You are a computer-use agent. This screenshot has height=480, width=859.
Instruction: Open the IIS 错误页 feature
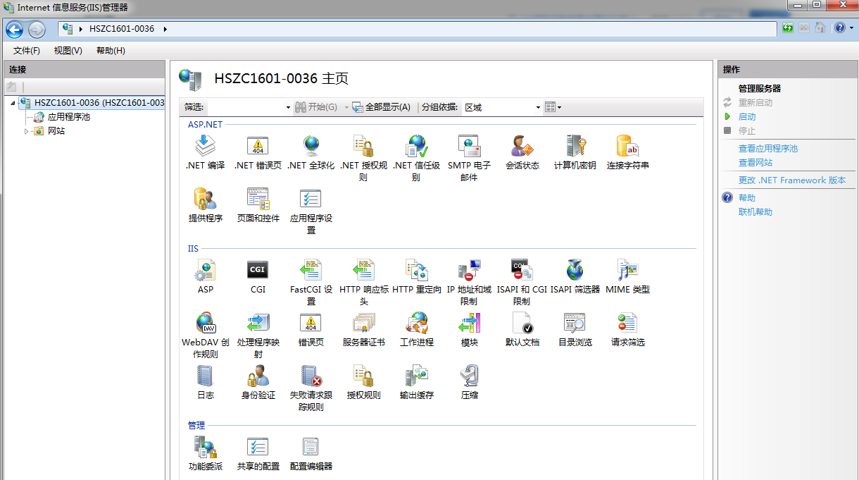[311, 330]
